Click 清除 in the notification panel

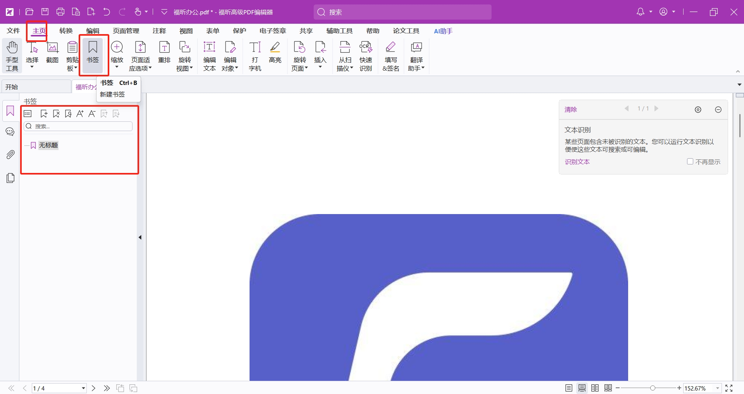coord(570,109)
